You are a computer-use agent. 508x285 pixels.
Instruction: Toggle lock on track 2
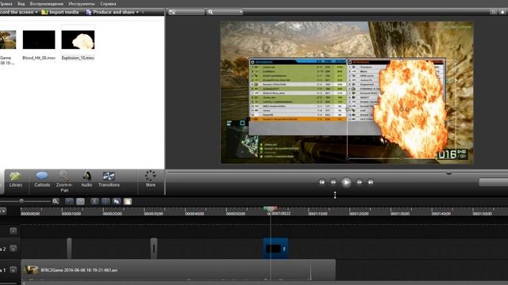click(x=13, y=249)
